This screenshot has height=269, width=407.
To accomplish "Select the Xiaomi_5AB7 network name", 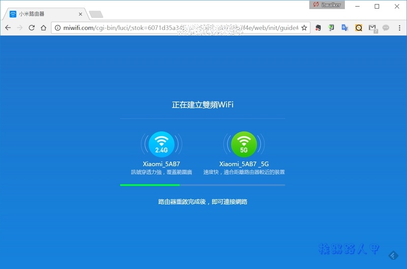I will 161,164.
